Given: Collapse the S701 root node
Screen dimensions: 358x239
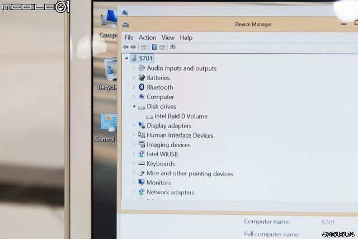Looking at the screenshot, I should click(x=126, y=59).
